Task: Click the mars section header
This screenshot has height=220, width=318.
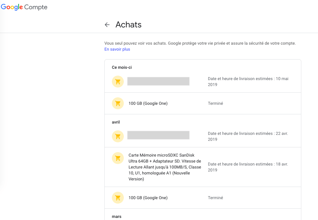Action: point(117,216)
